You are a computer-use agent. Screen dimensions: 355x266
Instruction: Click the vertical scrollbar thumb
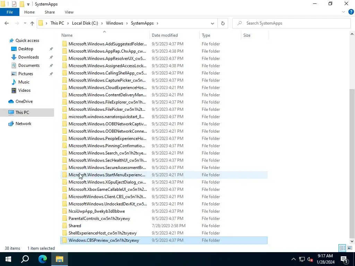coord(352,163)
